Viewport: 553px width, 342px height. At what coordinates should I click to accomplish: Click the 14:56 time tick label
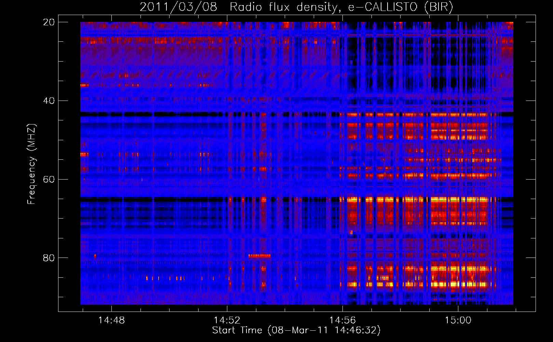[x=342, y=320]
